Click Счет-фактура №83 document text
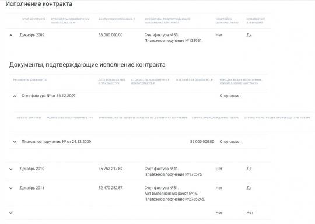 (x=162, y=35)
